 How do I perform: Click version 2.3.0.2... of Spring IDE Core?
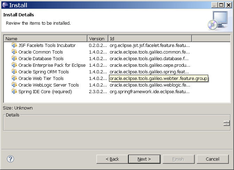(x=98, y=91)
